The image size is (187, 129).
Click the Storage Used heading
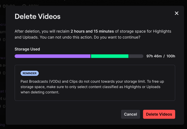27,49
